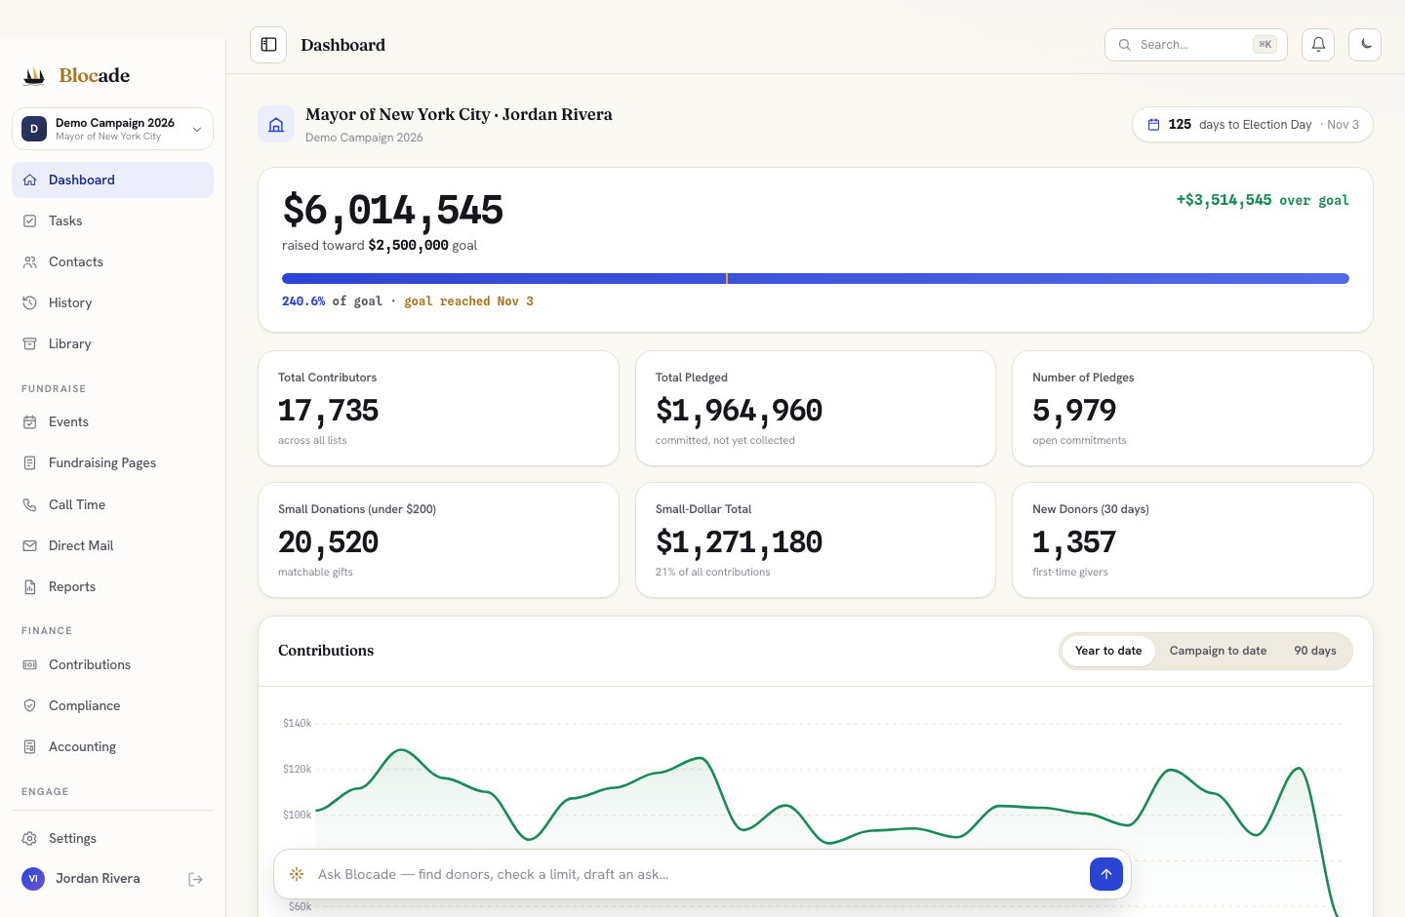Viewport: 1405px width, 917px height.
Task: Open the notifications bell
Action: pos(1318,45)
